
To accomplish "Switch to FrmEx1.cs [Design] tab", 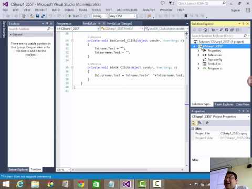I will [x=120, y=24].
